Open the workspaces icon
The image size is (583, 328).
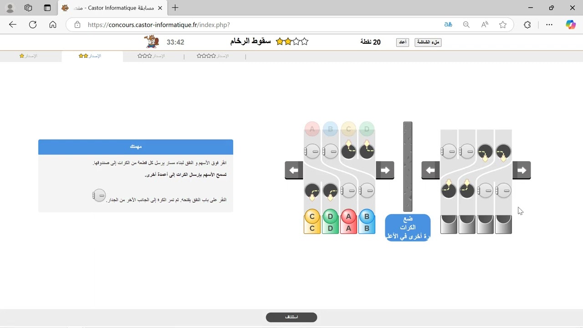coord(28,8)
